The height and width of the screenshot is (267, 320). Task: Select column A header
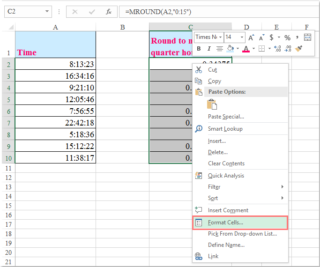coord(55,27)
